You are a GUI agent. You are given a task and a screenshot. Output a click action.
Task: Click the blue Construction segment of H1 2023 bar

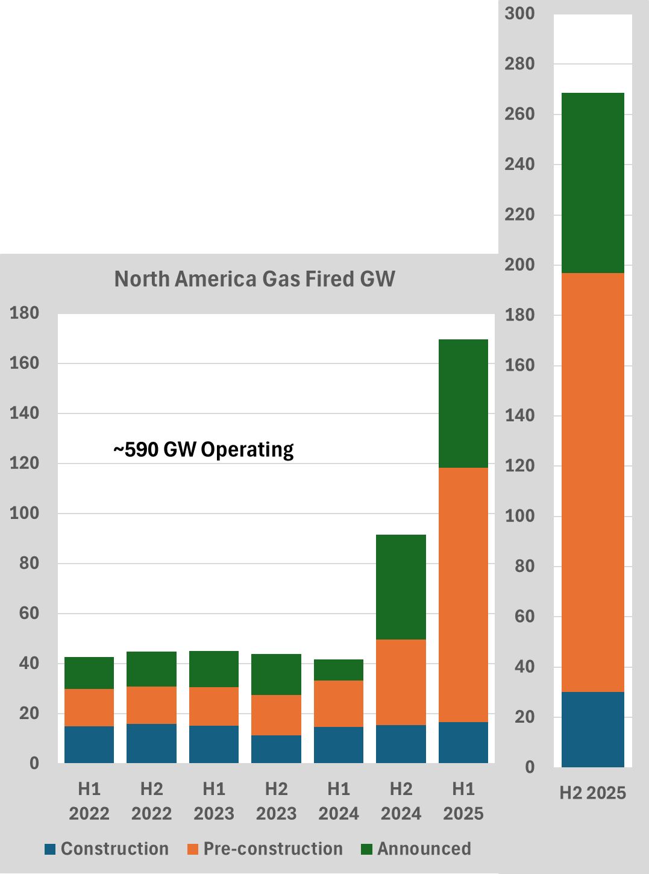(214, 744)
